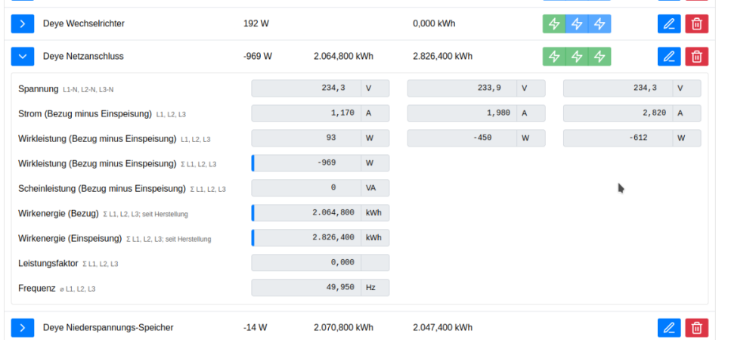Delete the Deye Niederspannungs-Speicher entry

(697, 327)
